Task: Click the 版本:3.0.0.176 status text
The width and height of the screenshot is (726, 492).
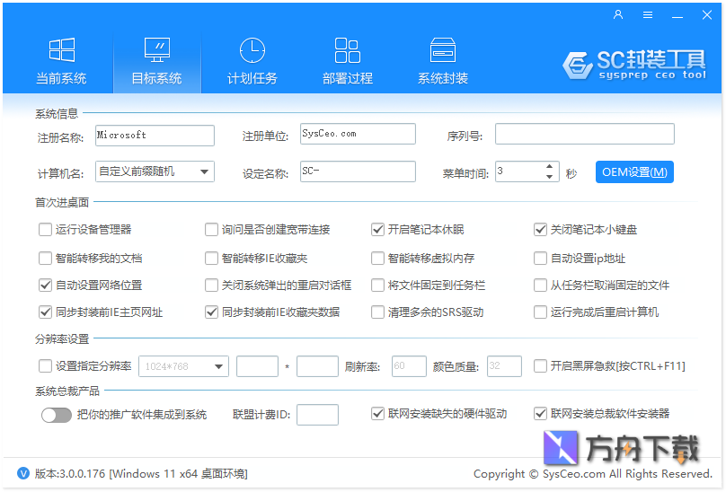Action: pos(141,473)
